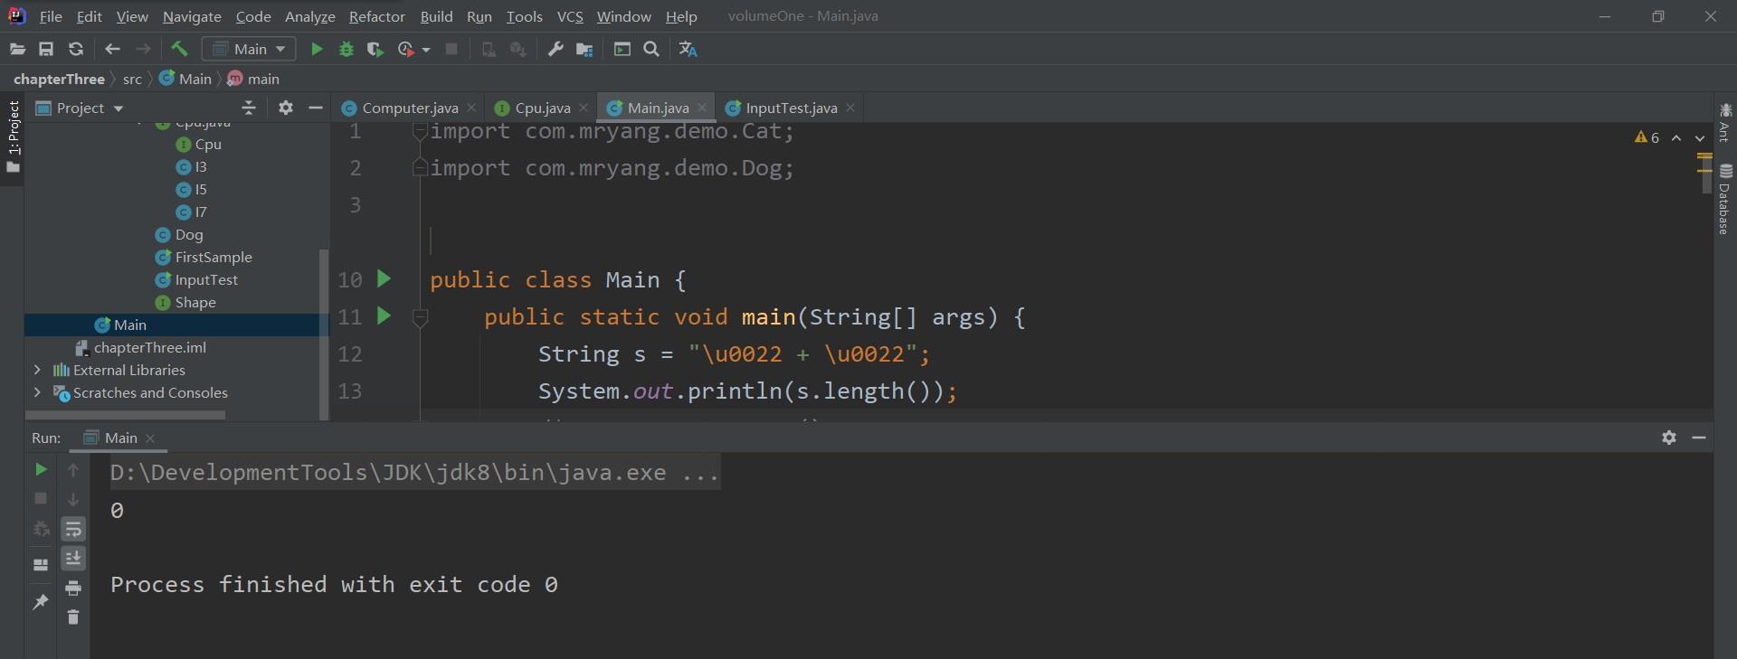The width and height of the screenshot is (1737, 659).
Task: Fold the main method at line 11
Action: (420, 317)
